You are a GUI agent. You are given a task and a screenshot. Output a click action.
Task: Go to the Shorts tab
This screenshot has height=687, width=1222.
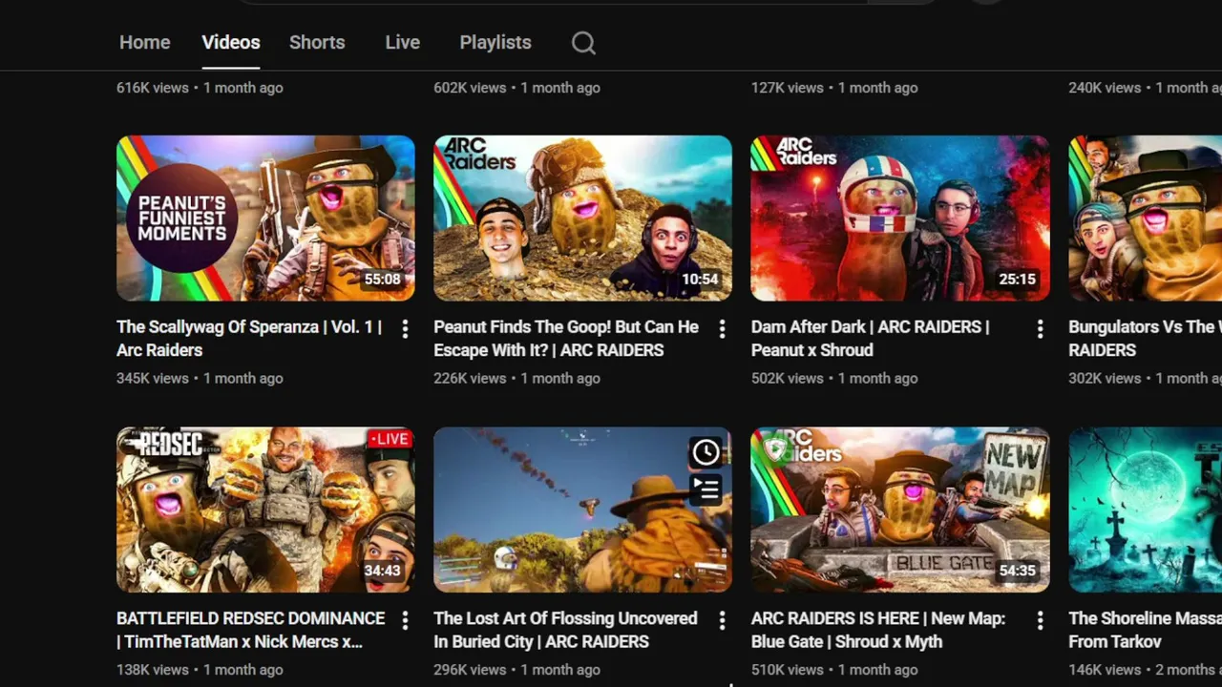(317, 43)
